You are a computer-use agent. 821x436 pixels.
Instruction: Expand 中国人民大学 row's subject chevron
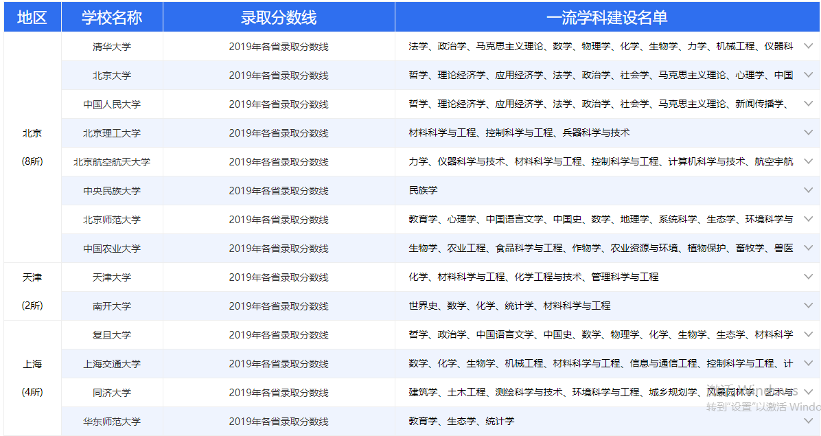(x=809, y=104)
